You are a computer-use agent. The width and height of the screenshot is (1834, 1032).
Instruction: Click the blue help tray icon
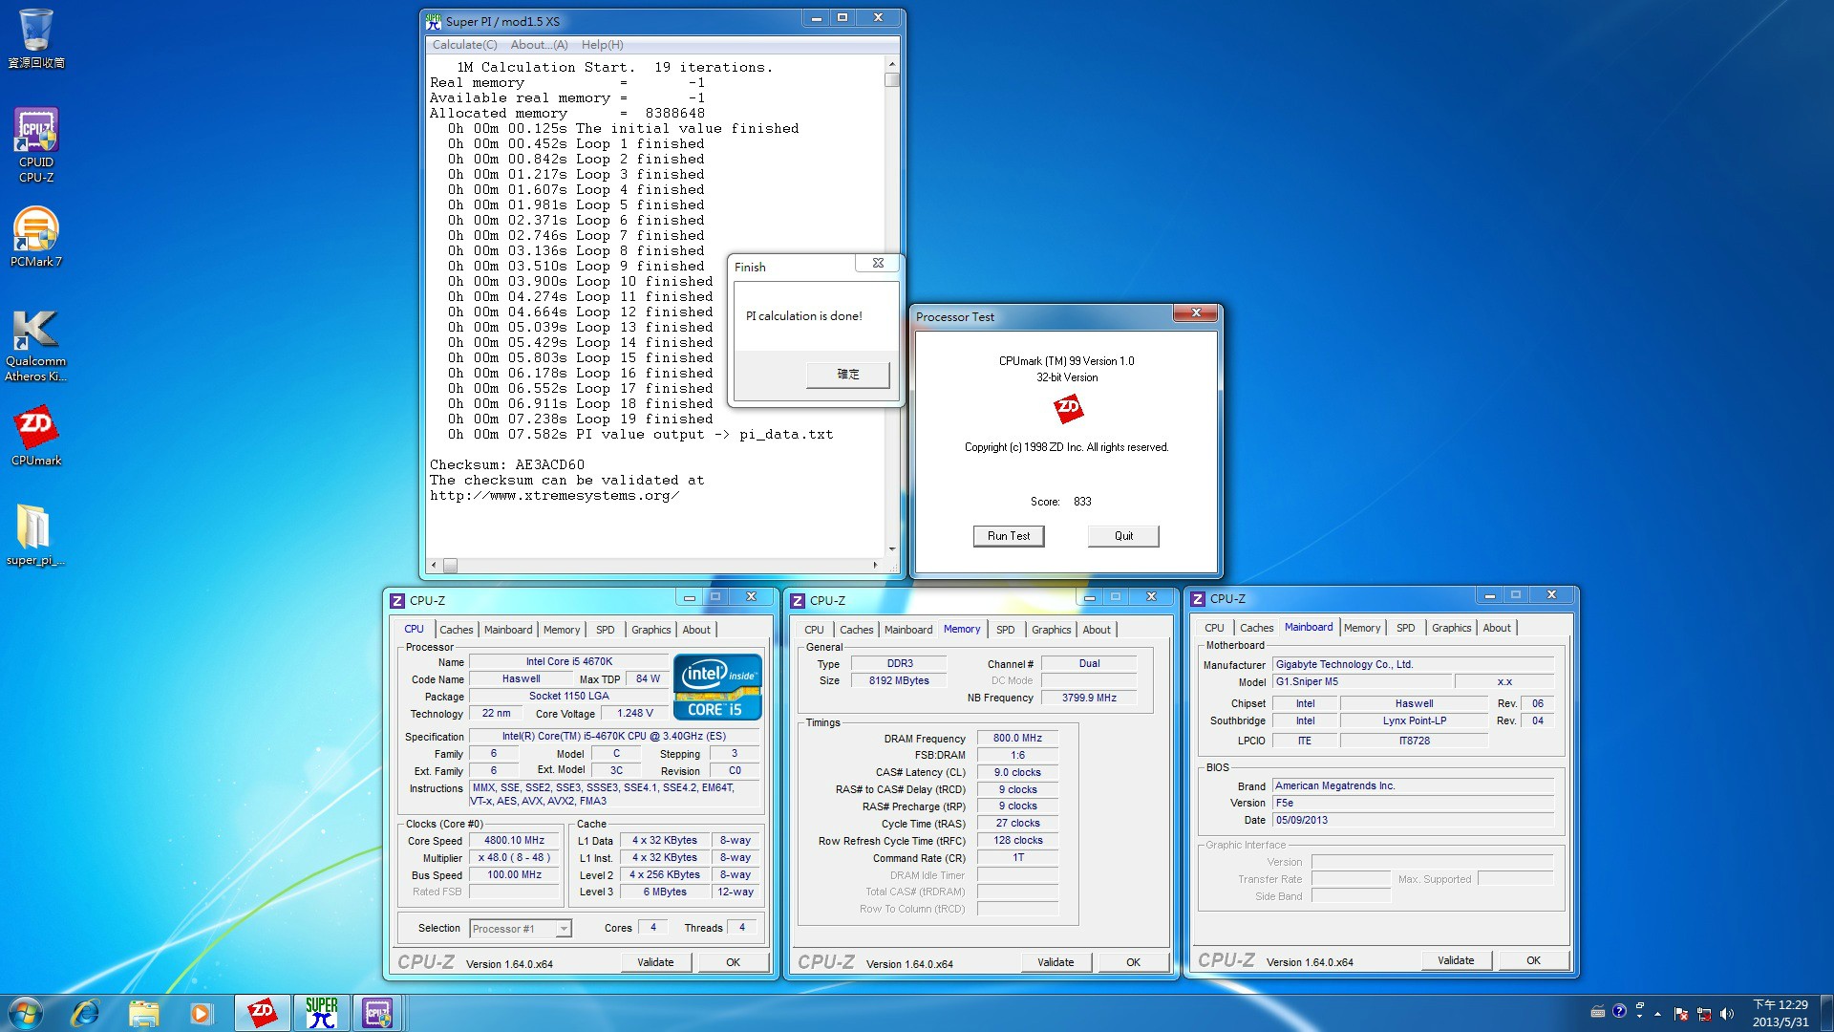(x=1619, y=1011)
